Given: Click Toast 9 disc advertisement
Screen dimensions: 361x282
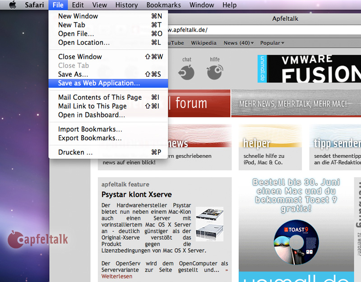Looking at the screenshot, I should (296, 242).
